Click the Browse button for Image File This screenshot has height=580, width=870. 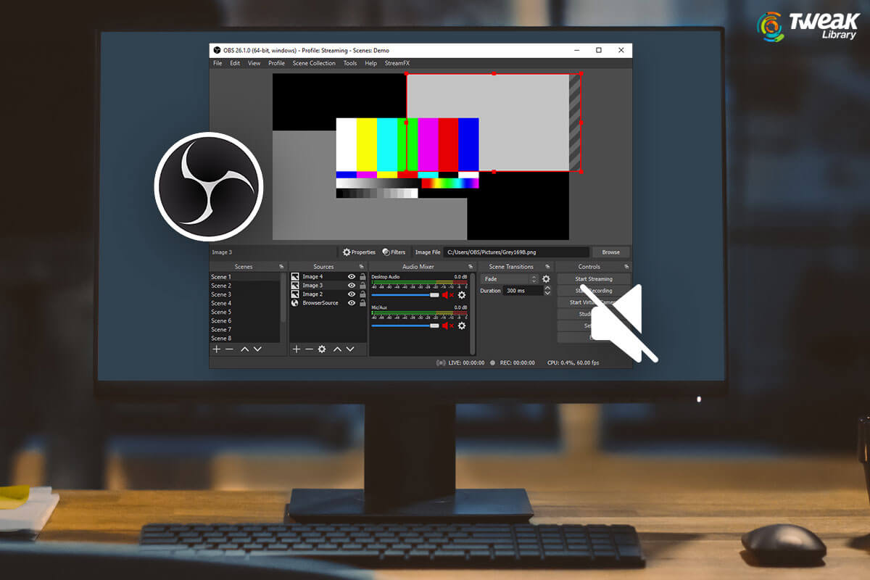611,252
